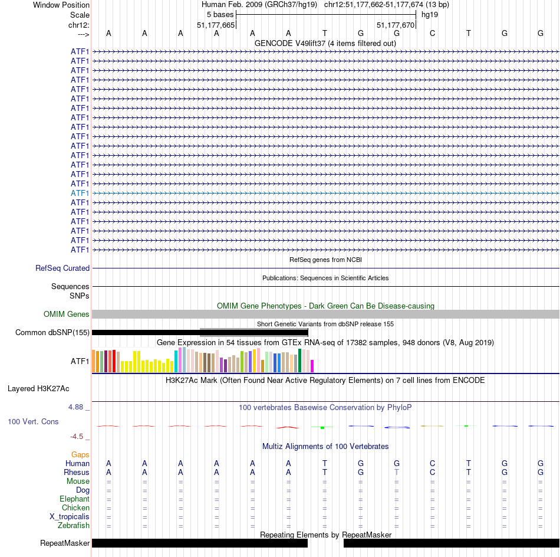
Task: Click the Common dbSNP(155) label
Action: pos(52,332)
